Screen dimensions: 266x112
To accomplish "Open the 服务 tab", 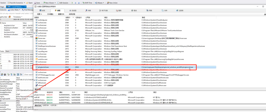I will click(x=118, y=10).
